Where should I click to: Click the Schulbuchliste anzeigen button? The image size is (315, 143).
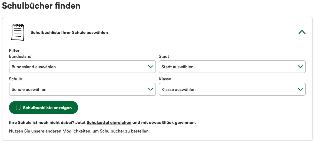[x=43, y=108]
